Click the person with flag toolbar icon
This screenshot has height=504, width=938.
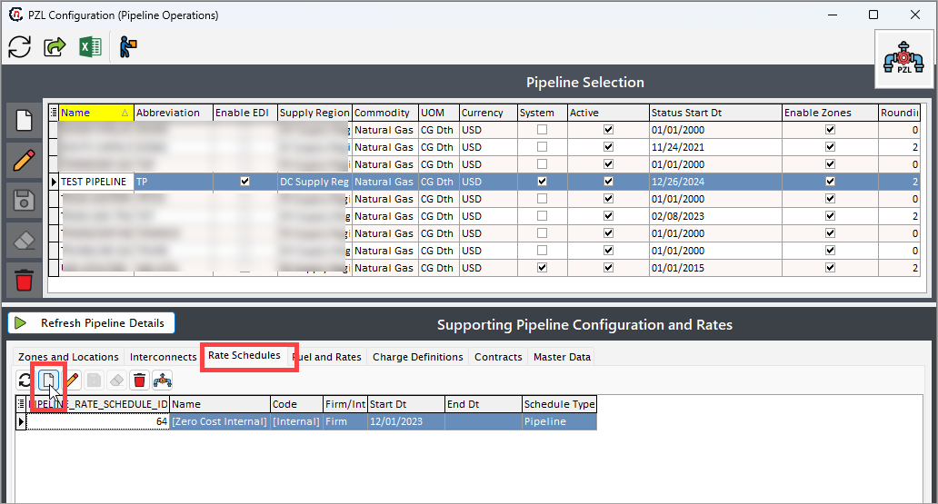[127, 46]
